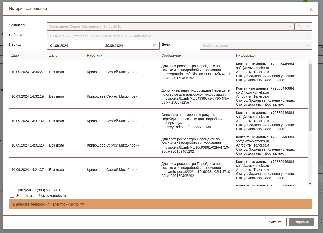Open the Выберите дело dropdown
323x233 pixels.
[256, 46]
